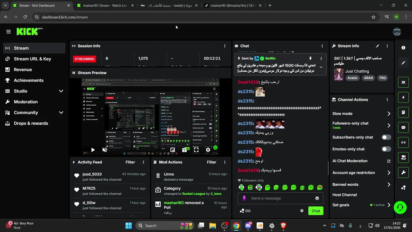The height and width of the screenshot is (232, 412).
Task: Open Achievements in sidebar
Action: click(x=34, y=81)
